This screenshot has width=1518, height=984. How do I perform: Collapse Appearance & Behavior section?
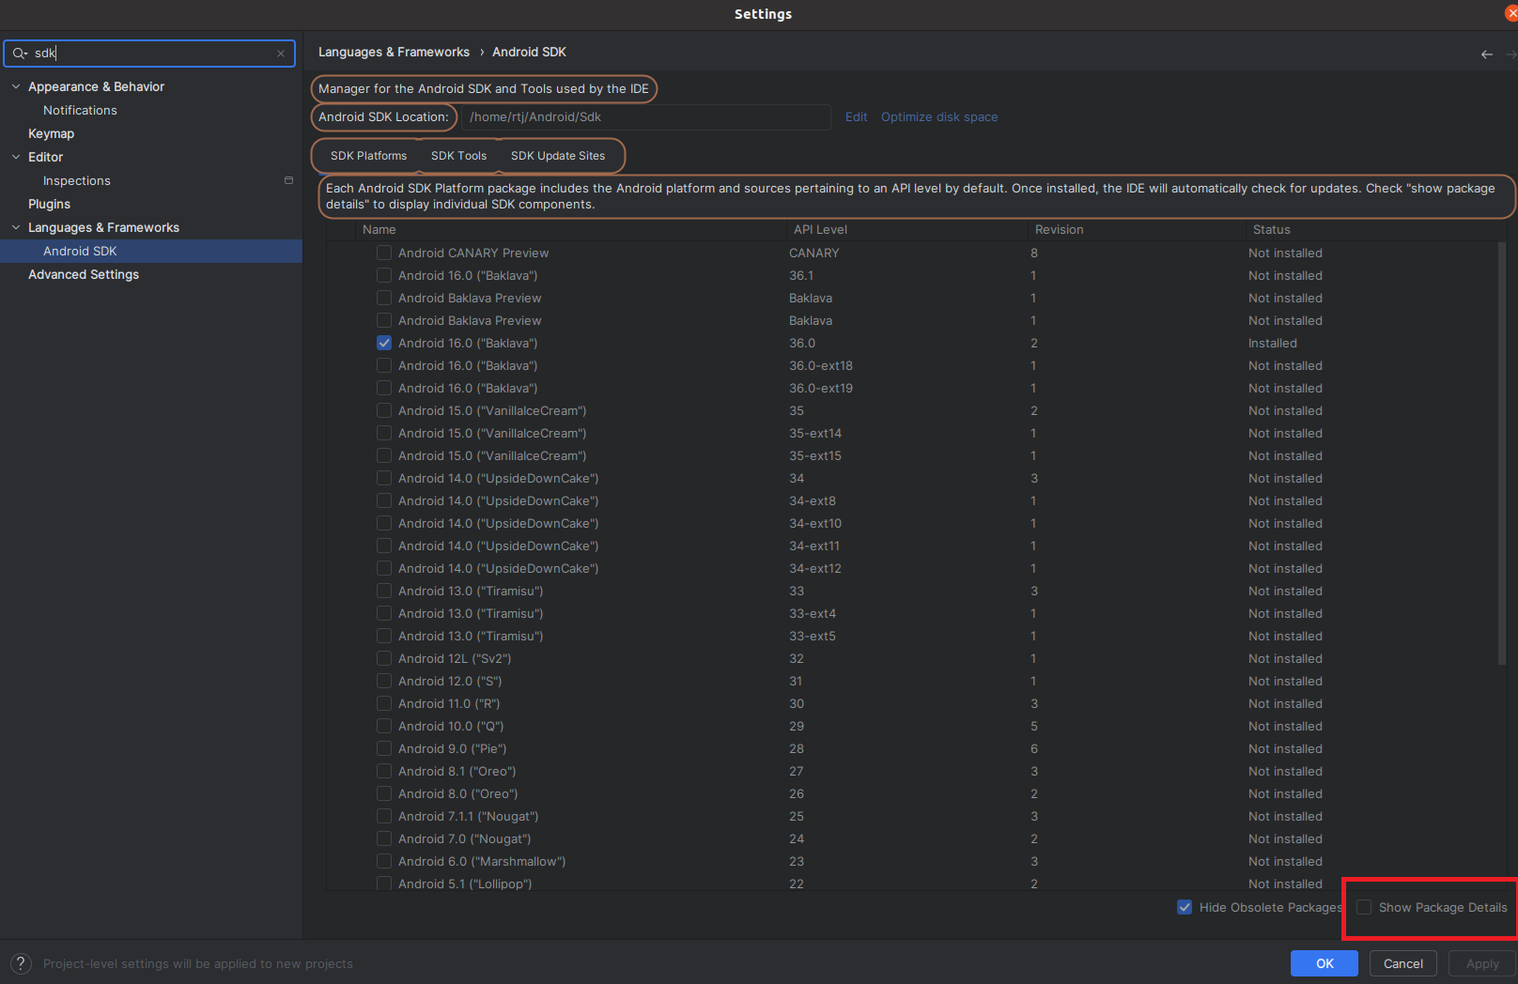16,86
